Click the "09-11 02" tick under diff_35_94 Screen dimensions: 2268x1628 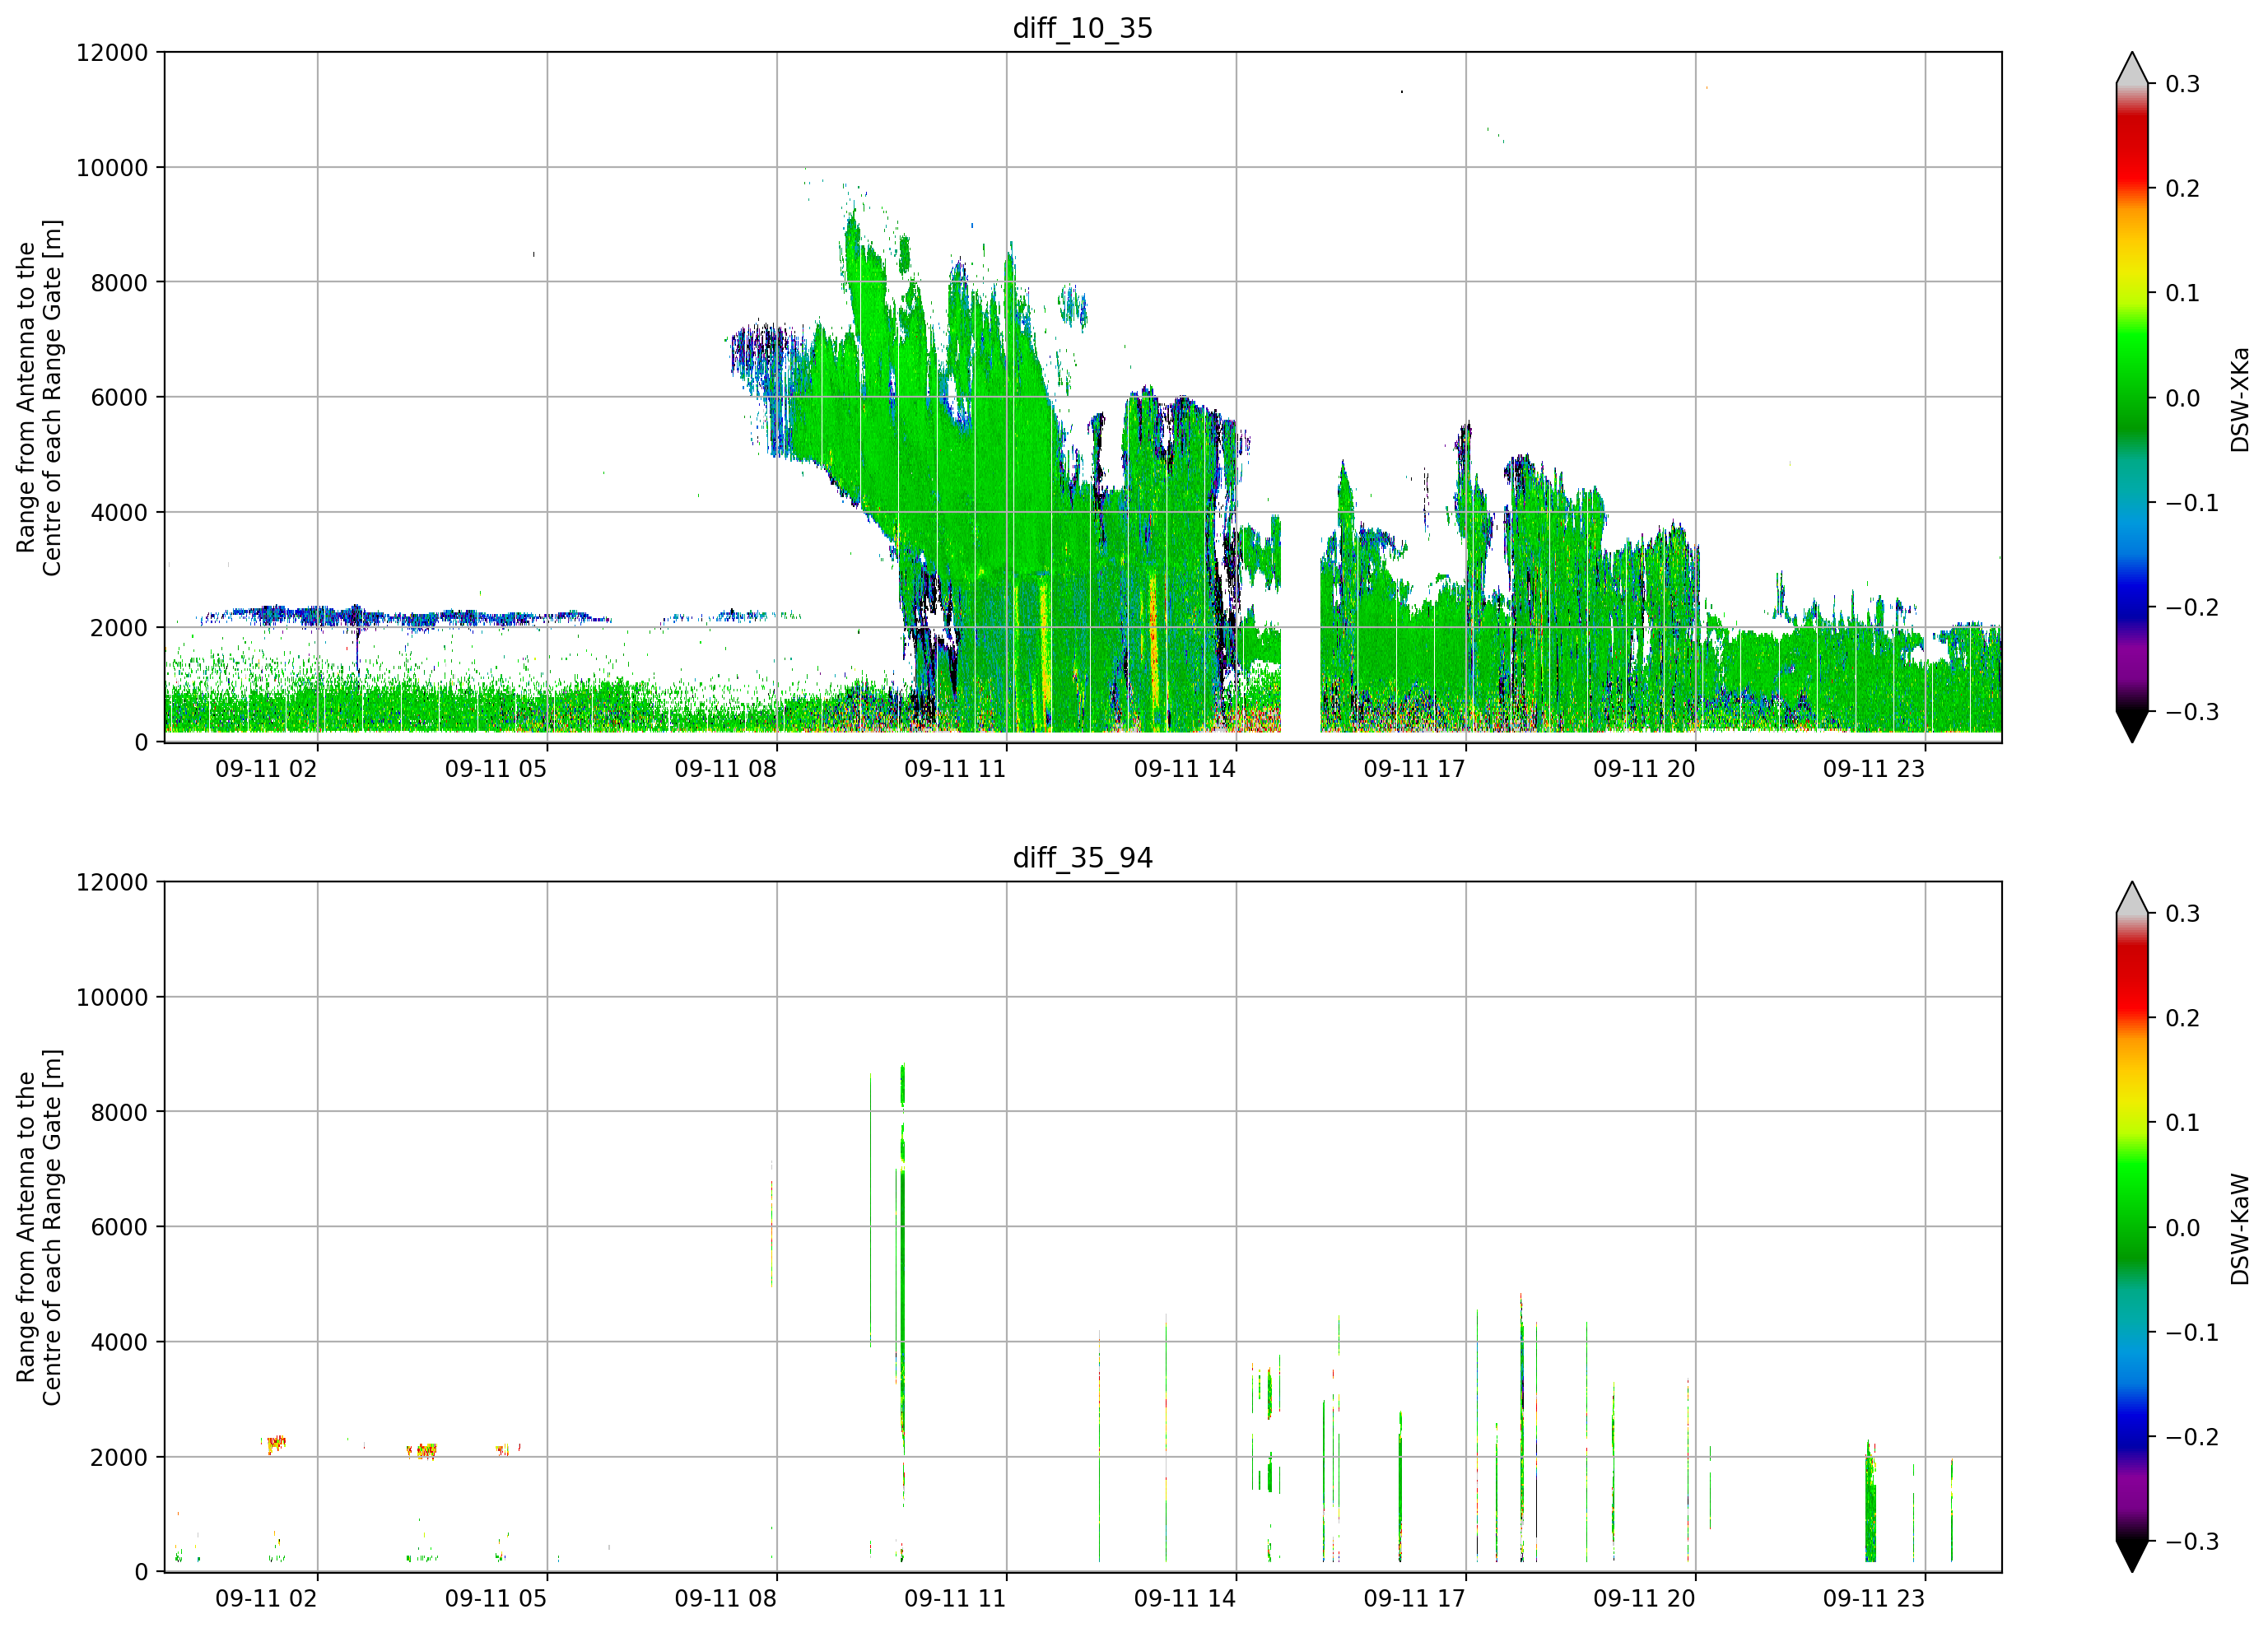tap(266, 1598)
